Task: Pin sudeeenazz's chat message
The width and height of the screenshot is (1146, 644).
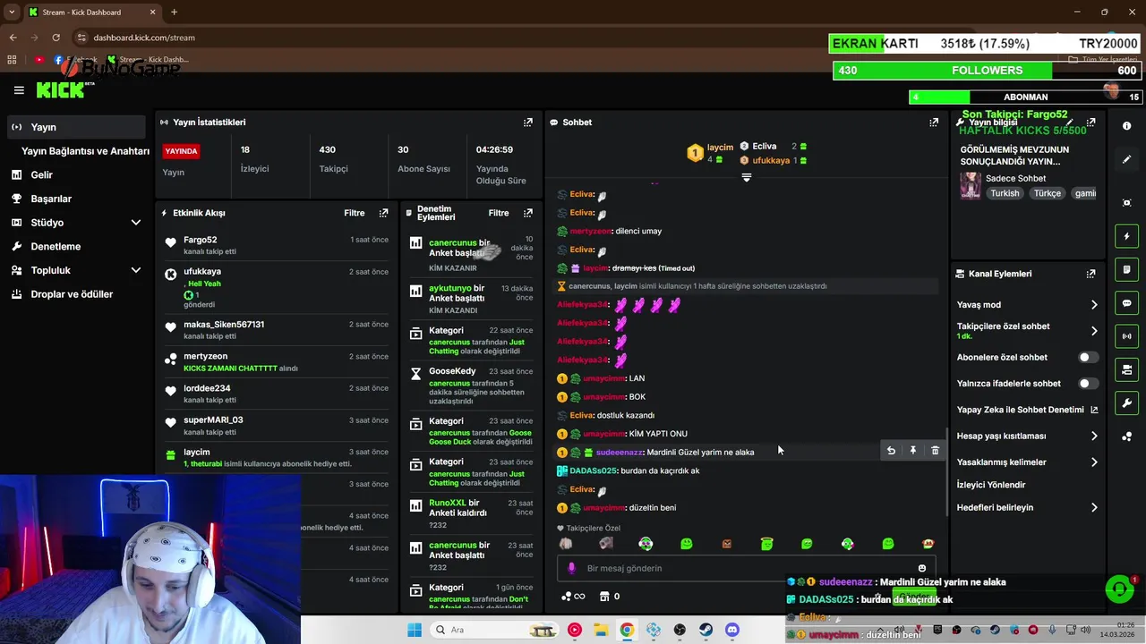Action: [913, 451]
